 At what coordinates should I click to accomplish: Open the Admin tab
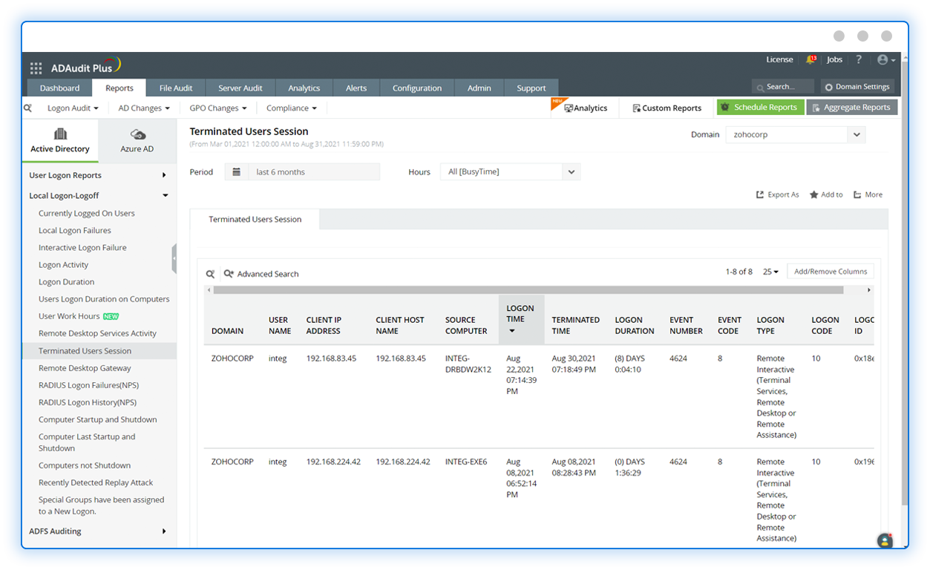point(479,88)
